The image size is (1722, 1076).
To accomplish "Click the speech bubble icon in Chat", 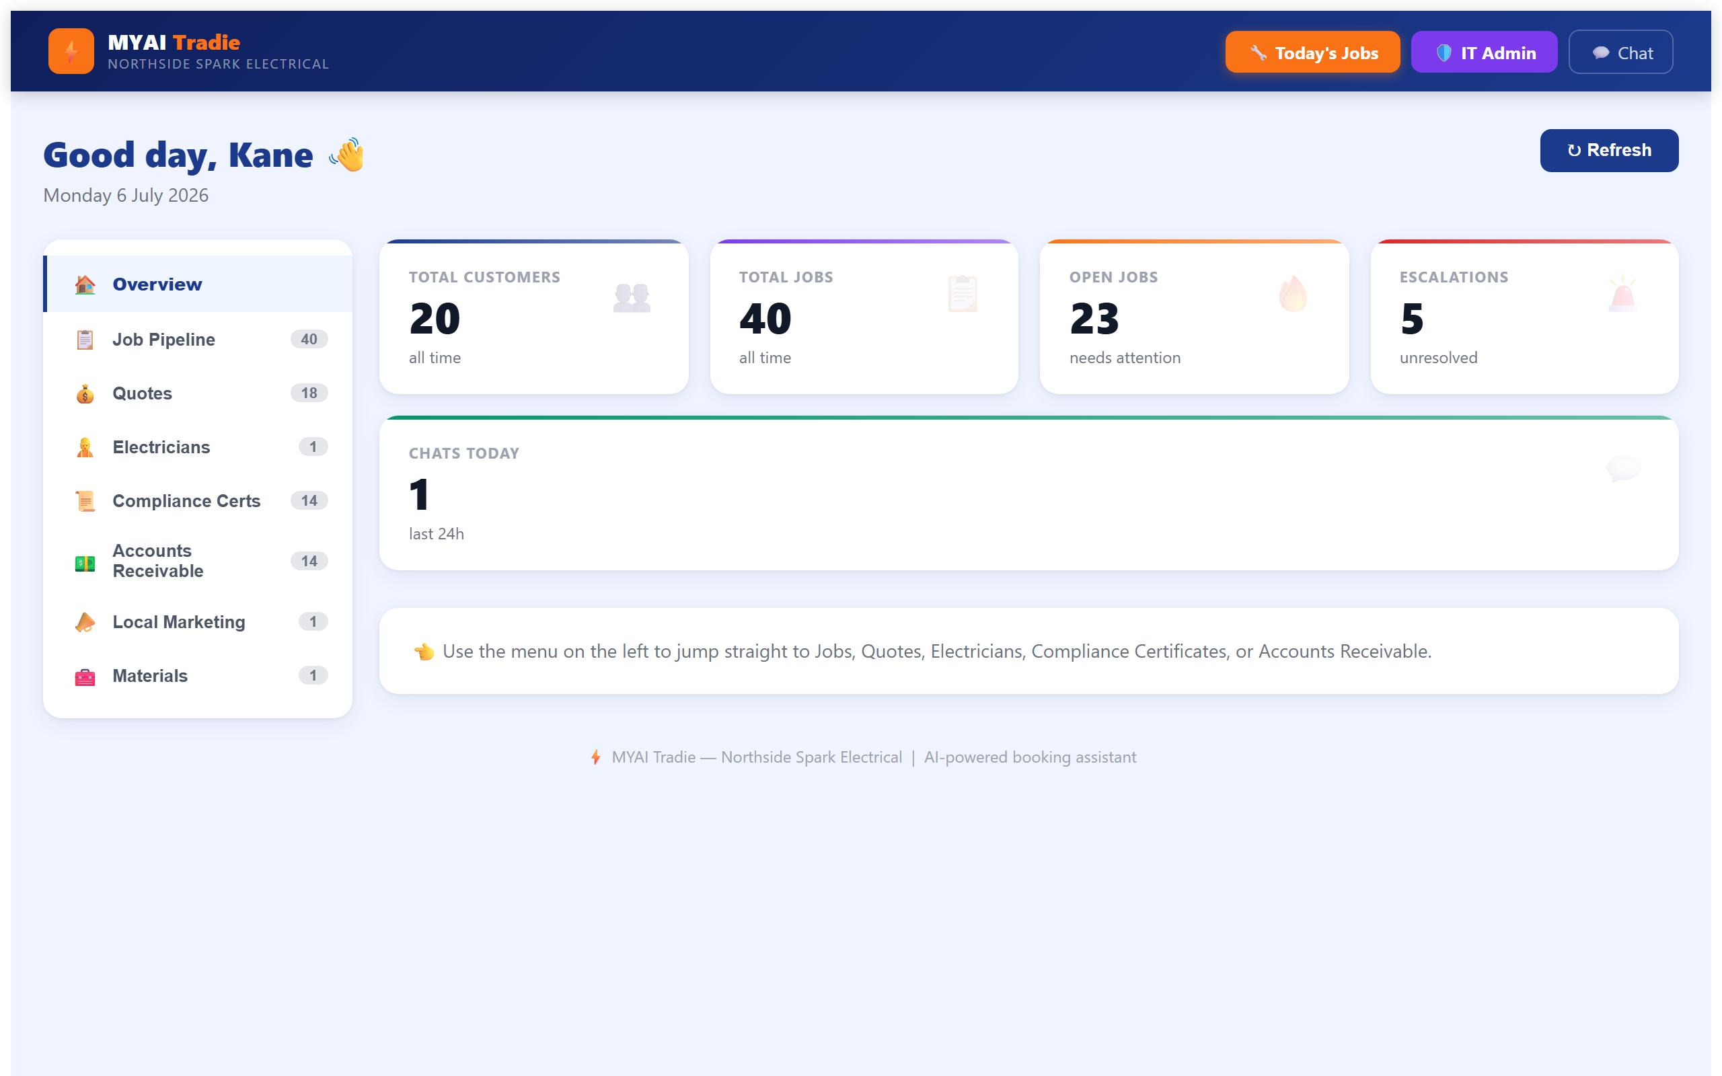I will (x=1600, y=52).
